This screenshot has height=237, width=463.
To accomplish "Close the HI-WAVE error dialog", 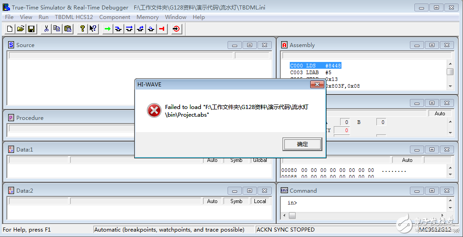I will point(317,85).
